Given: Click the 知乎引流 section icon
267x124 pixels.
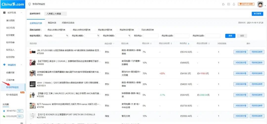Looking at the screenshot, I should [x=4, y=13].
